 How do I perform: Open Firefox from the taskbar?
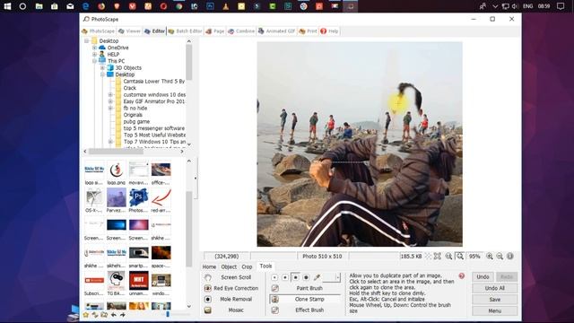[x=101, y=6]
